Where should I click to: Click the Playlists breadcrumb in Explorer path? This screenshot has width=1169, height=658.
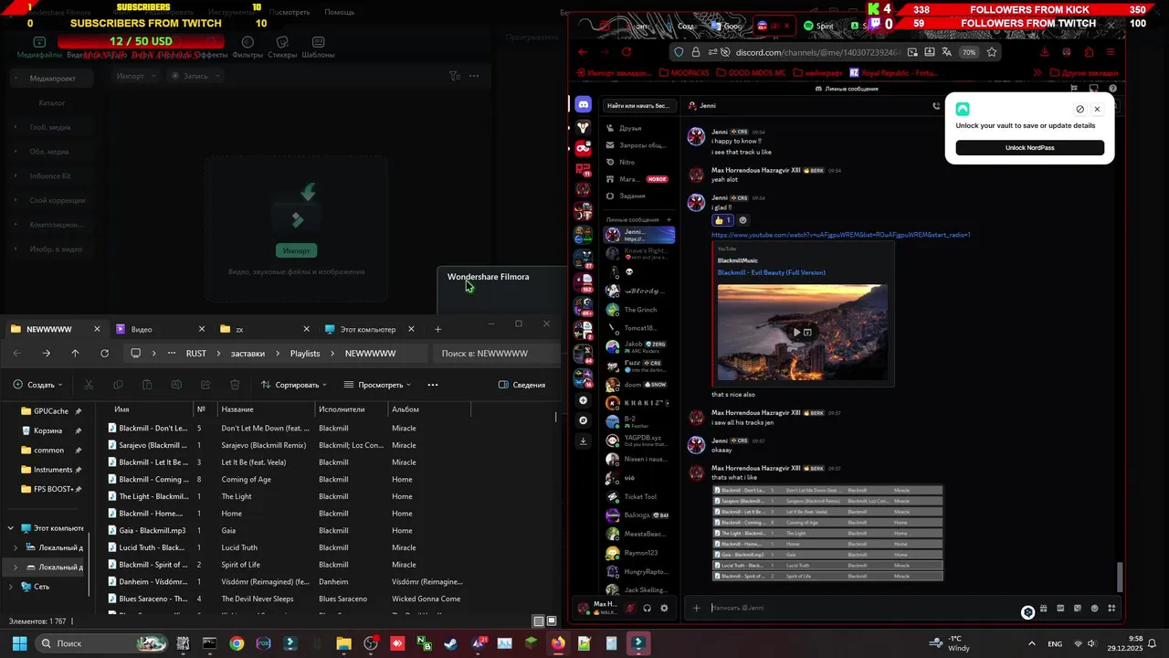[305, 353]
